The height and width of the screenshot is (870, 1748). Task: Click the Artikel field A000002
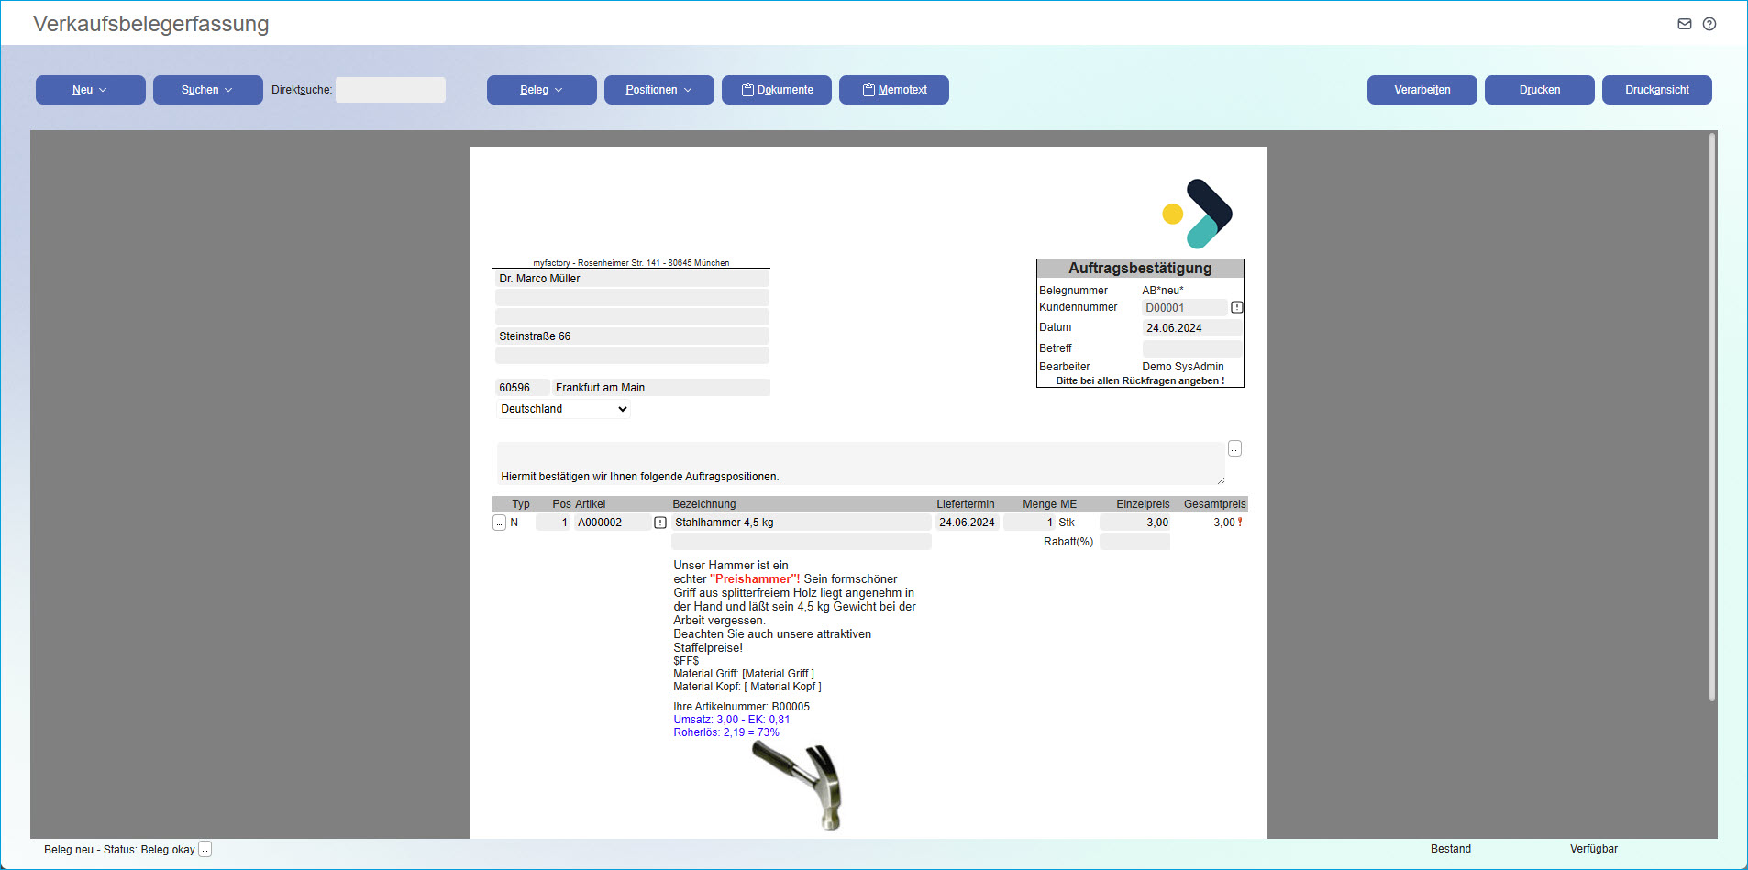613,523
